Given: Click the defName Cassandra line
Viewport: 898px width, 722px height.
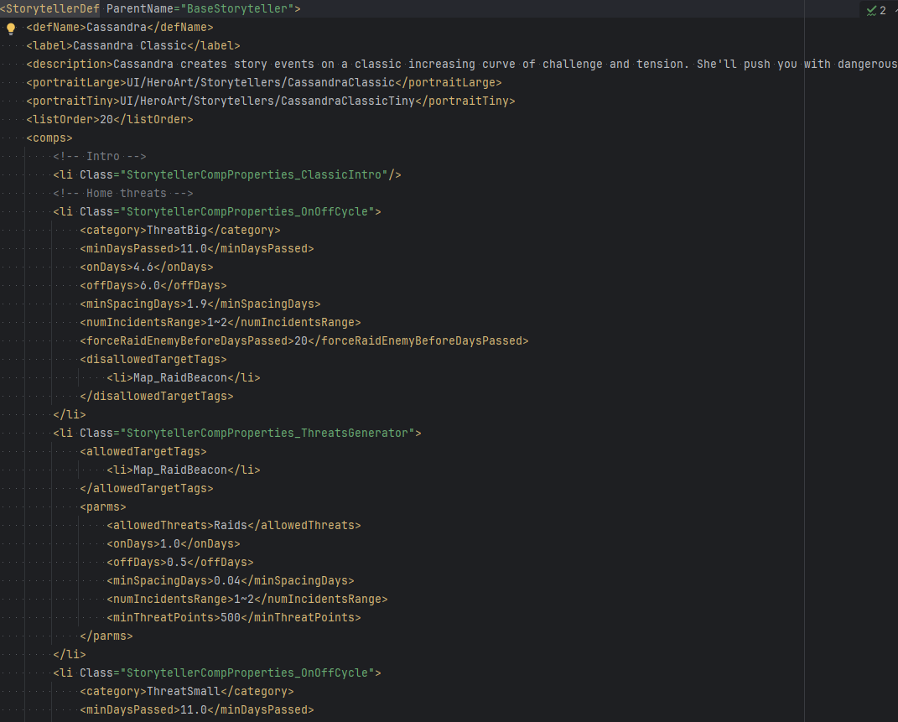Looking at the screenshot, I should 120,27.
